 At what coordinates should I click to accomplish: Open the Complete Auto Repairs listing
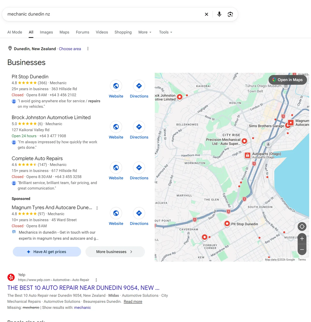coord(37,158)
